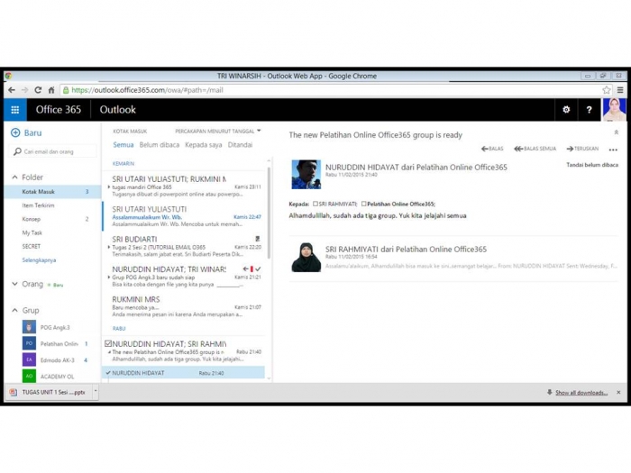Viewport: 631px width, 473px height.
Task: Open the RUKMINI MRS Baru mencoba email
Action: 184,306
